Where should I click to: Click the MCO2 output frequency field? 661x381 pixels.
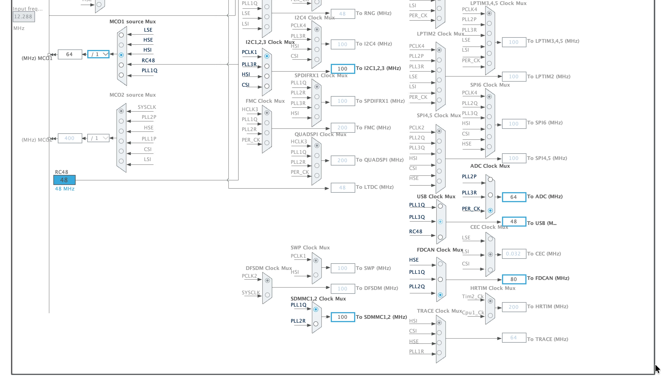tap(70, 138)
